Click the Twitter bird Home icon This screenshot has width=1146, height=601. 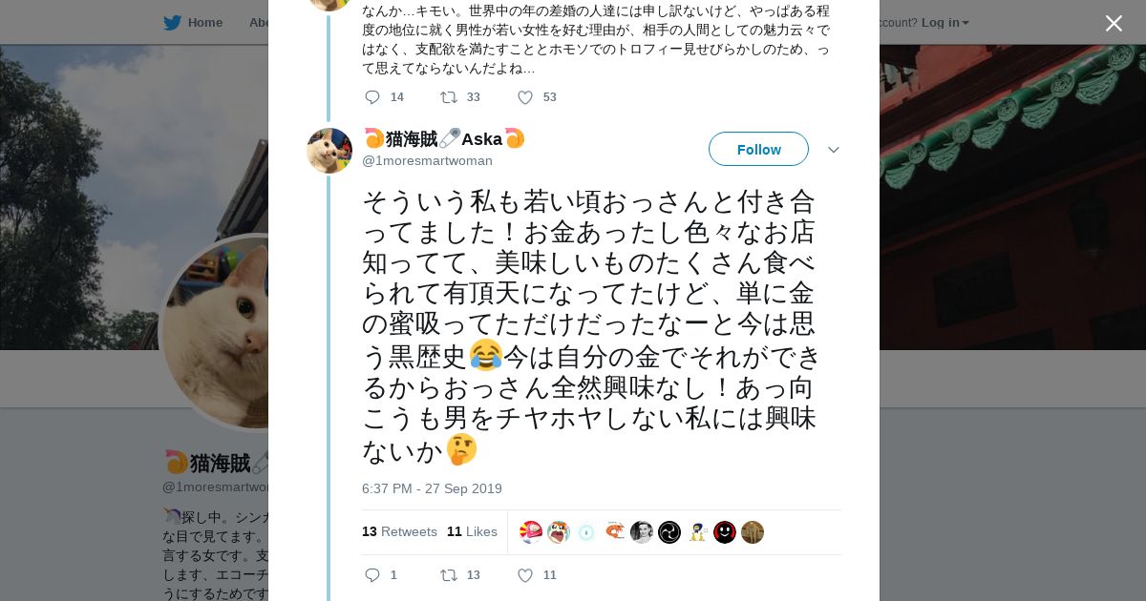[x=173, y=23]
